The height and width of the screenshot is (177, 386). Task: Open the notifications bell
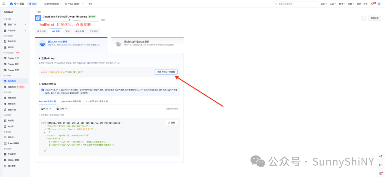pyautogui.click(x=372, y=4)
